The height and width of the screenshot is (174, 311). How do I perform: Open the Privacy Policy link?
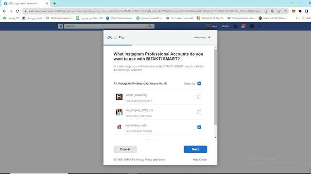144,159
